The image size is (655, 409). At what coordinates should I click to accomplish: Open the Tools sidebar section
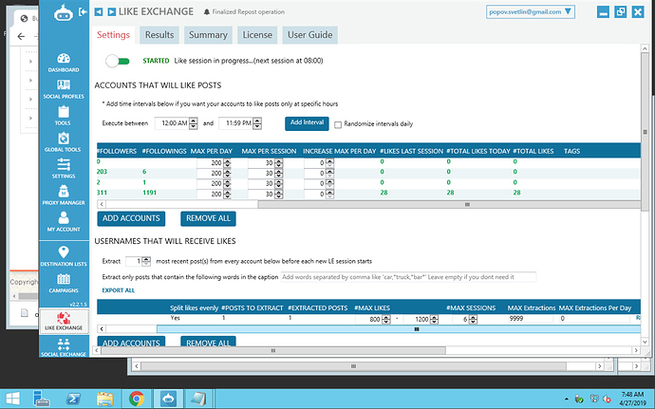[64, 116]
